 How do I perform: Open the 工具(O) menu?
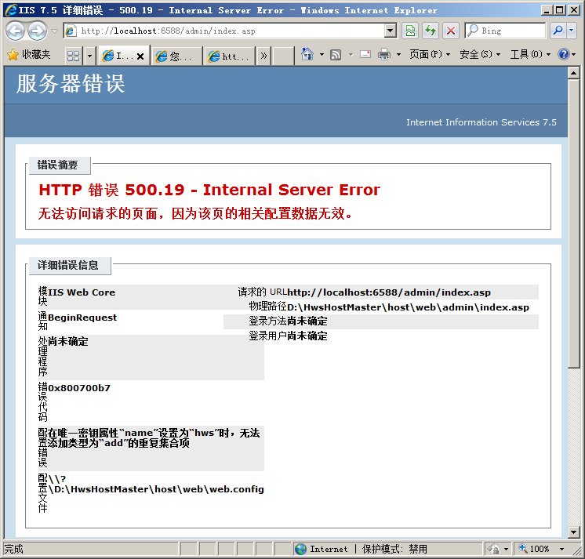coord(529,55)
